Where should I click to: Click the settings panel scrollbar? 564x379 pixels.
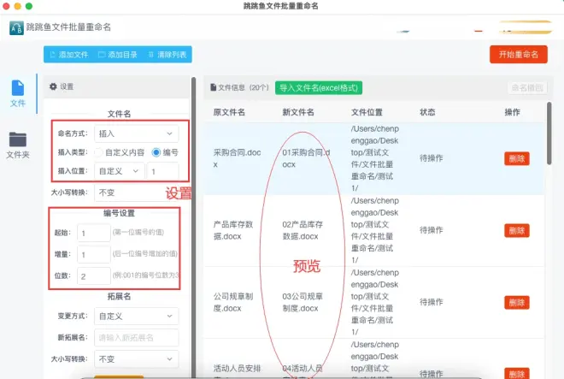193,227
